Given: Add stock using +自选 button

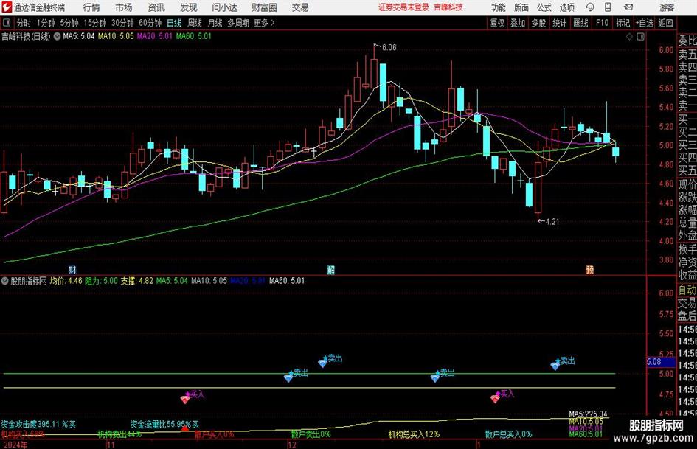Looking at the screenshot, I should pos(644,23).
